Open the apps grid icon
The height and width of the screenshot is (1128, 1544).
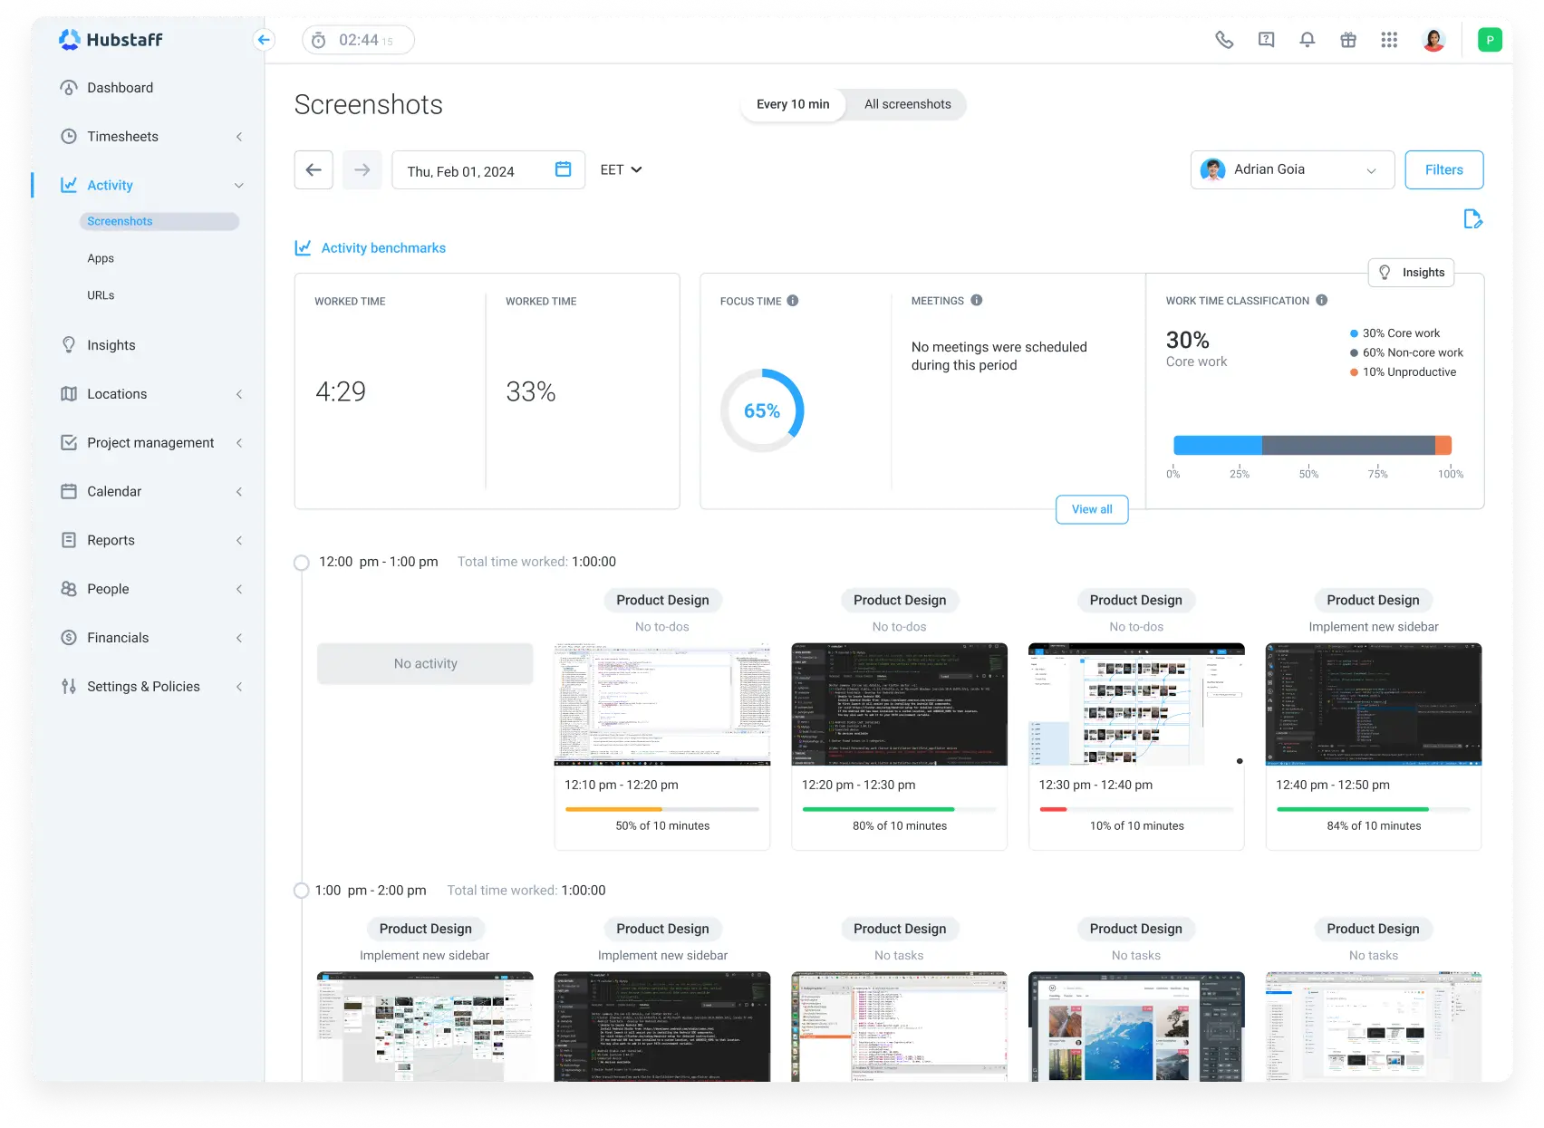1389,40
